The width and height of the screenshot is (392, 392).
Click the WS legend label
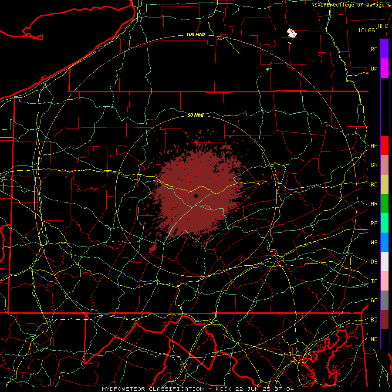[374, 242]
